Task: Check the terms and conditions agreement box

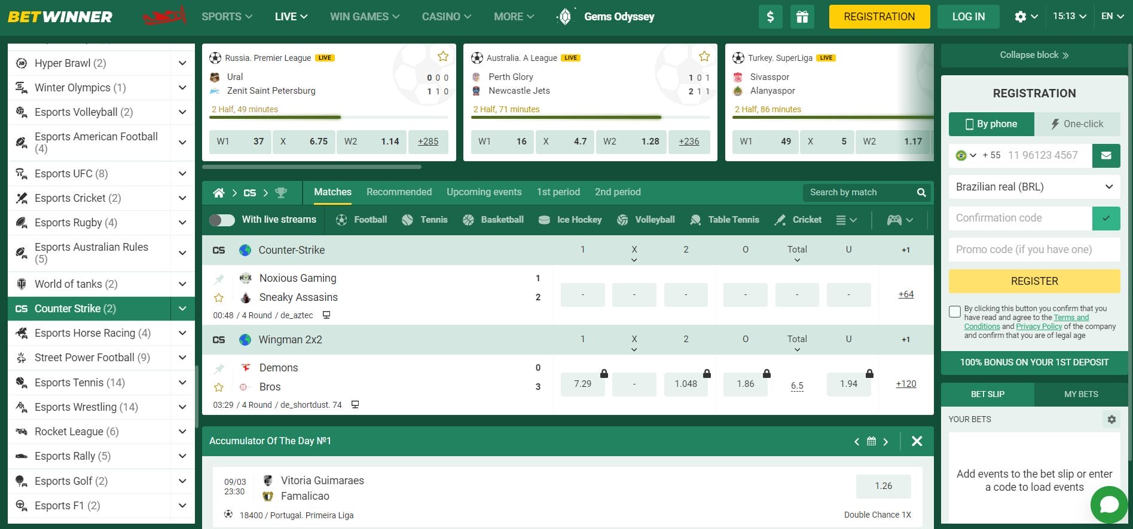Action: (x=955, y=311)
